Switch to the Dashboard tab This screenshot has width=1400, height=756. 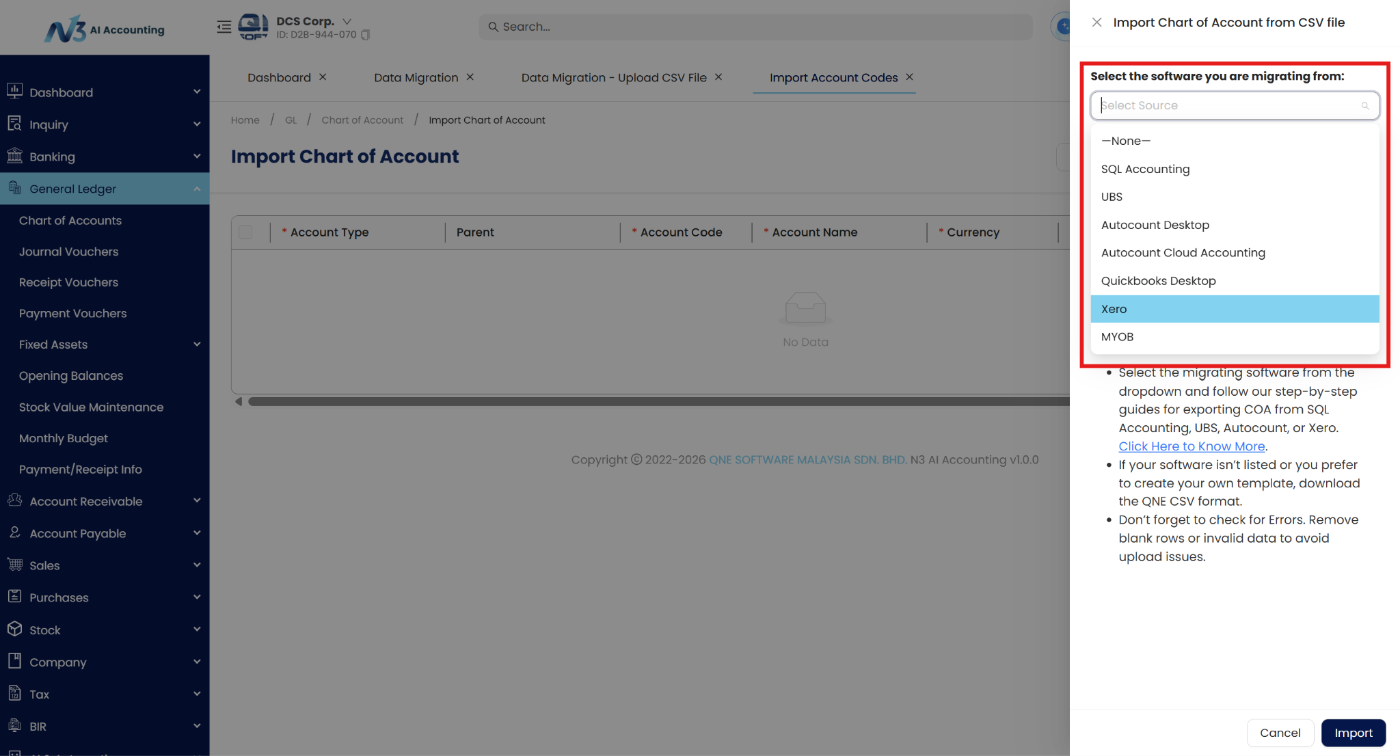click(x=279, y=78)
